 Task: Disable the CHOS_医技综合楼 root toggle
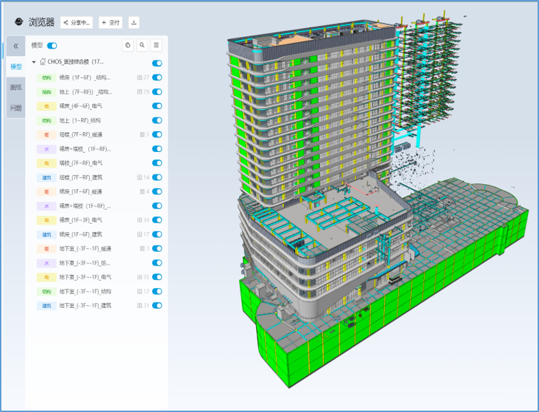click(x=157, y=63)
